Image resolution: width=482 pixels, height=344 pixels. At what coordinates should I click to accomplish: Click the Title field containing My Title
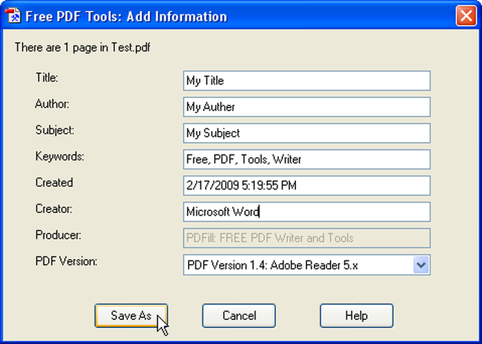pos(307,81)
